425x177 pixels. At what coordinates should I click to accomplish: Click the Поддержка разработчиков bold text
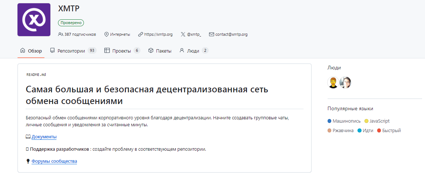[59, 149]
